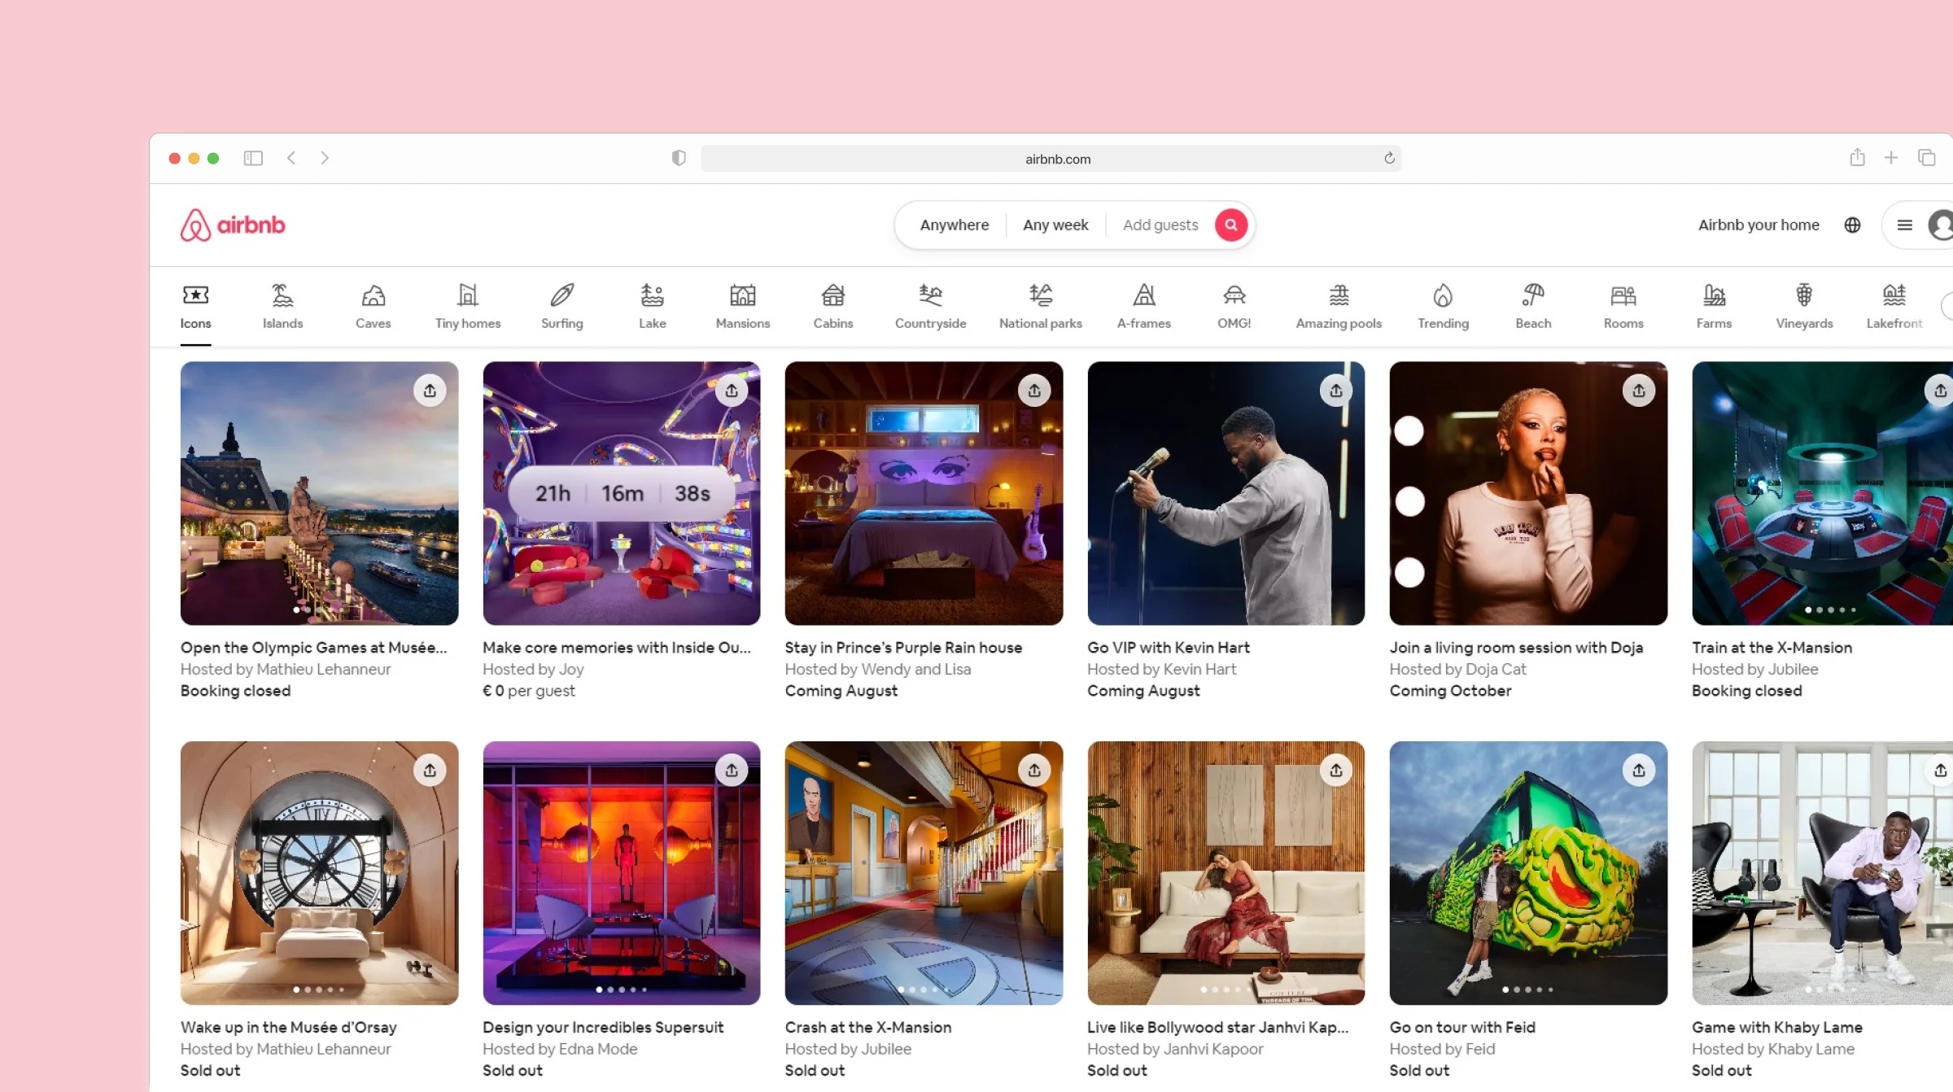Choose the Vineyards grape icon
The width and height of the screenshot is (1953, 1092).
(x=1804, y=295)
